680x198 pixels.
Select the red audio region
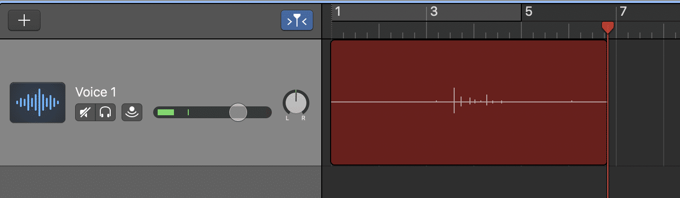pos(468,102)
